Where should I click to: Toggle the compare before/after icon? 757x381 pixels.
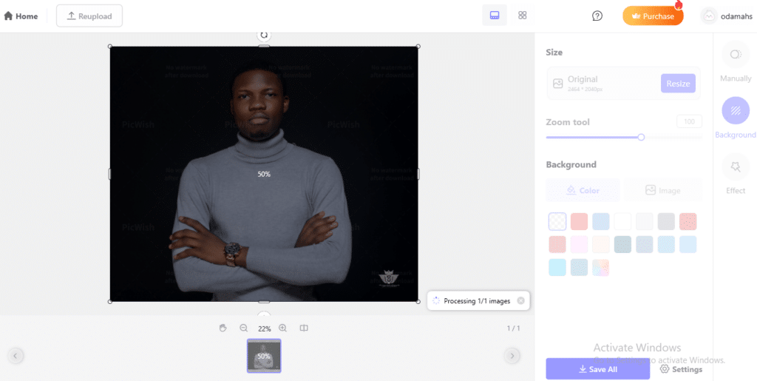coord(304,328)
